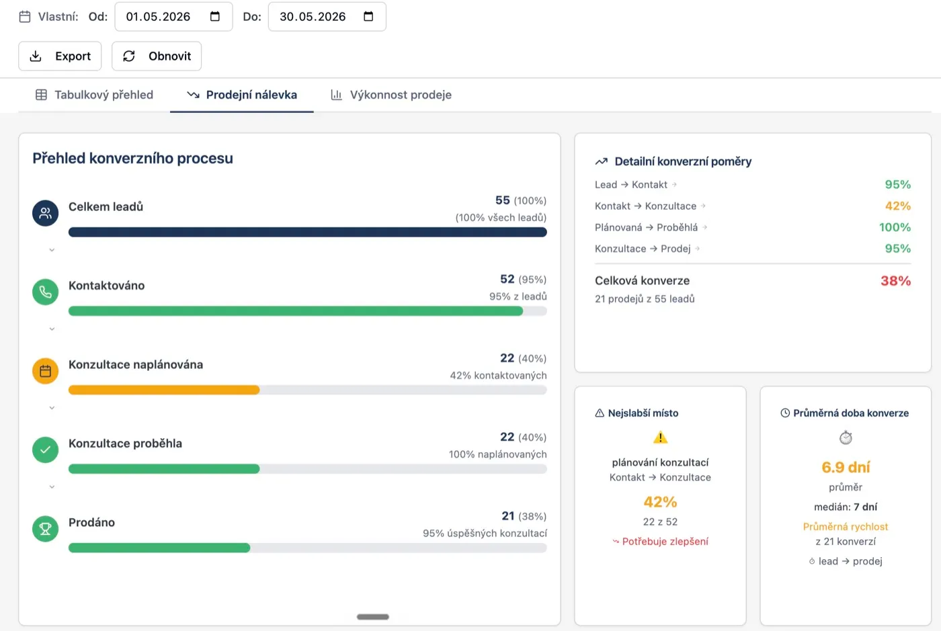Click the Konzultace → Prodej ratio row
Screen dimensions: 941x631
753,249
